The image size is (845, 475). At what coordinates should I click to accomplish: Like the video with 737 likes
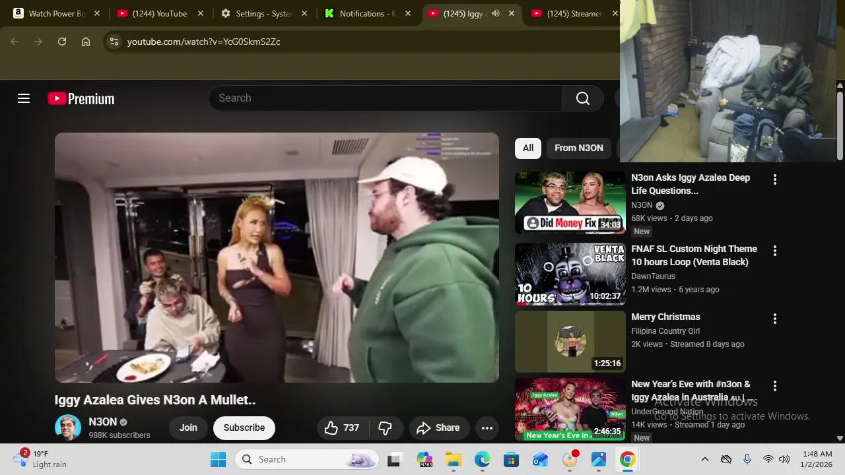coord(343,427)
